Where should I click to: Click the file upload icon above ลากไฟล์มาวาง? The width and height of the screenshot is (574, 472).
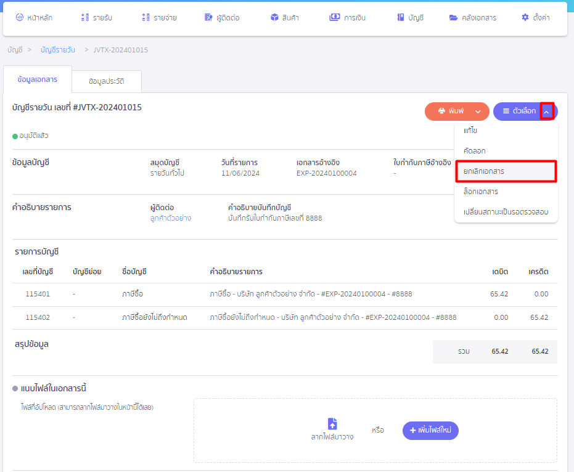point(332,424)
